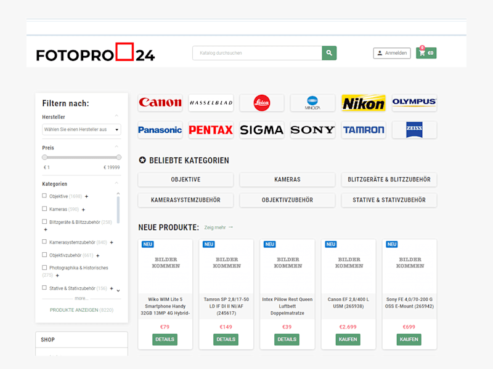Viewport: 493px width, 369px height.
Task: Collapse the Kategorien filter section chevron
Action: point(116,183)
